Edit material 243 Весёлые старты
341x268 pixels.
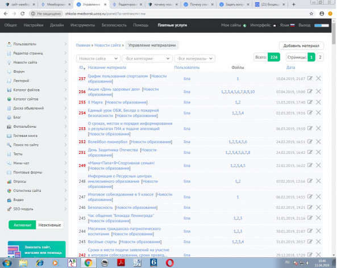coord(310,241)
